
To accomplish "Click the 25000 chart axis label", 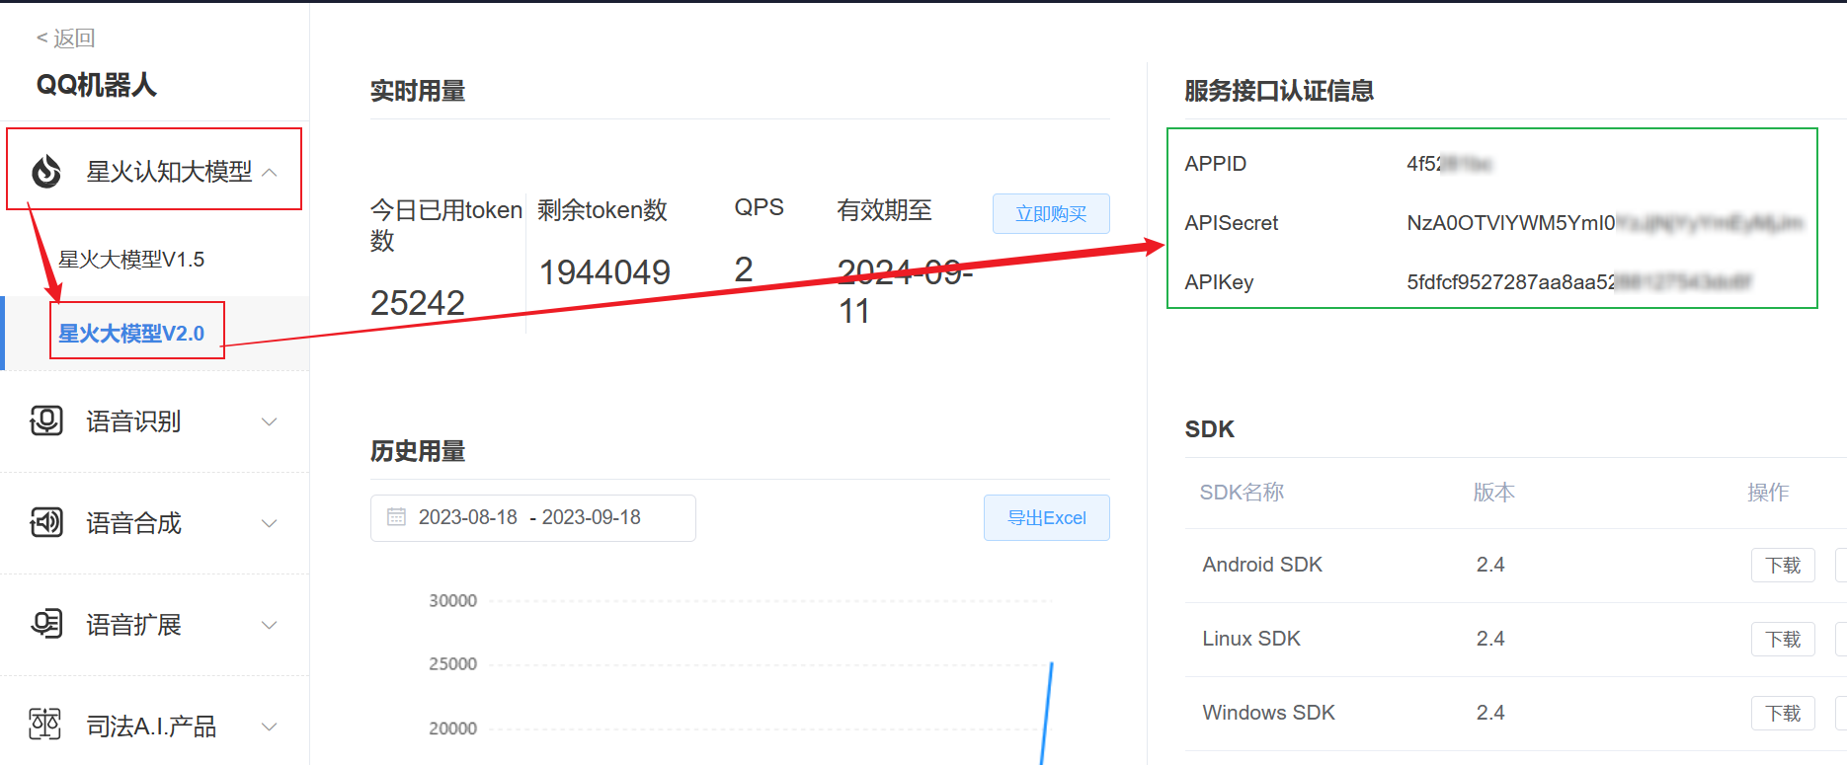I will [452, 664].
